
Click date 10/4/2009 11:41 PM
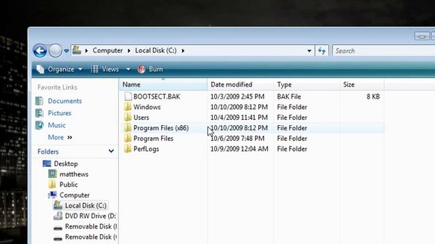[239, 117]
